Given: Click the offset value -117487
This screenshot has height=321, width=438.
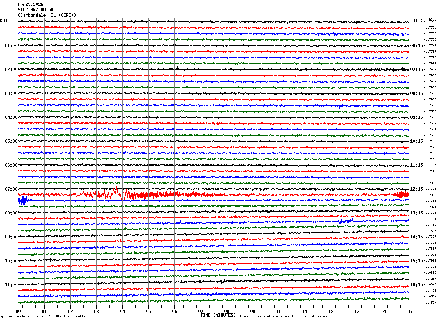Looking at the screenshot, I should [430, 141].
